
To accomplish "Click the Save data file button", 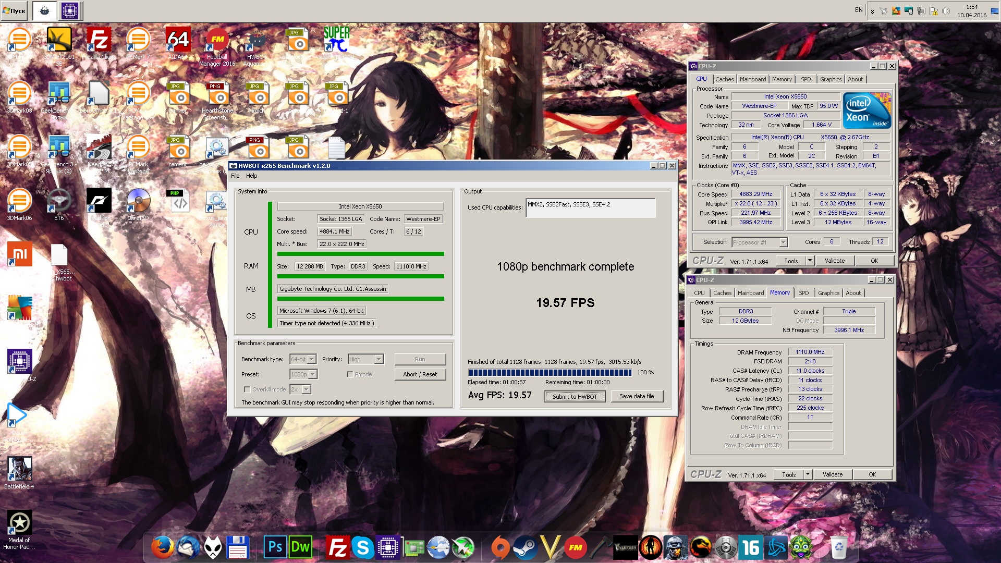I will (637, 396).
